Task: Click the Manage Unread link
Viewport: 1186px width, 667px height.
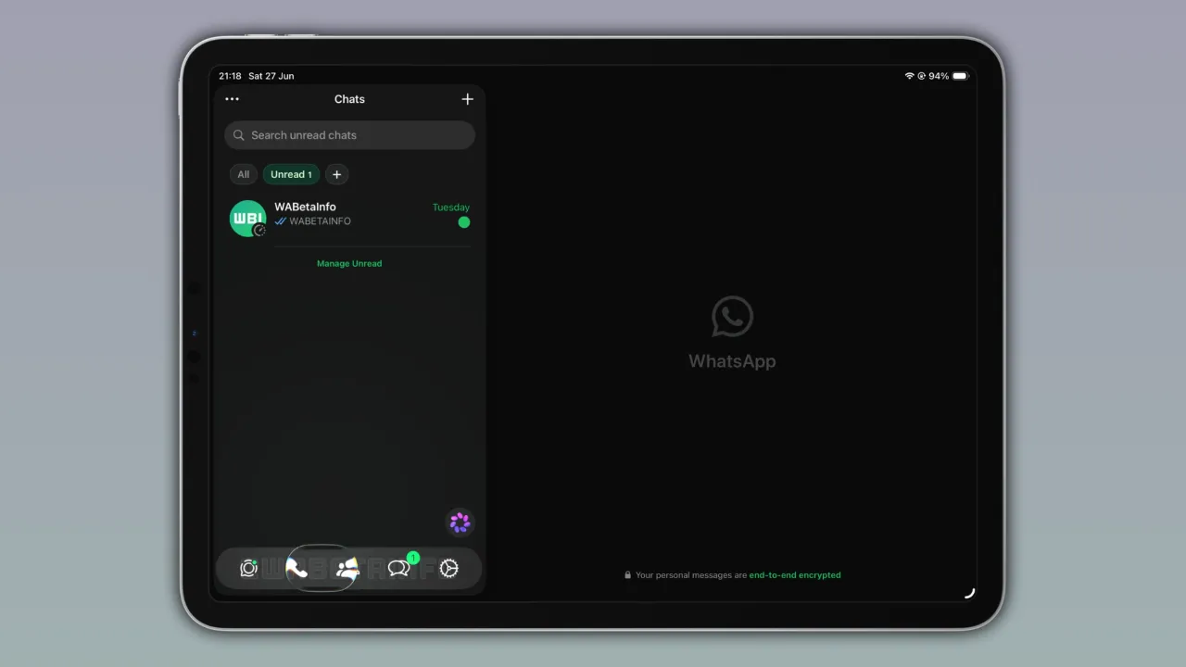Action: click(x=349, y=263)
